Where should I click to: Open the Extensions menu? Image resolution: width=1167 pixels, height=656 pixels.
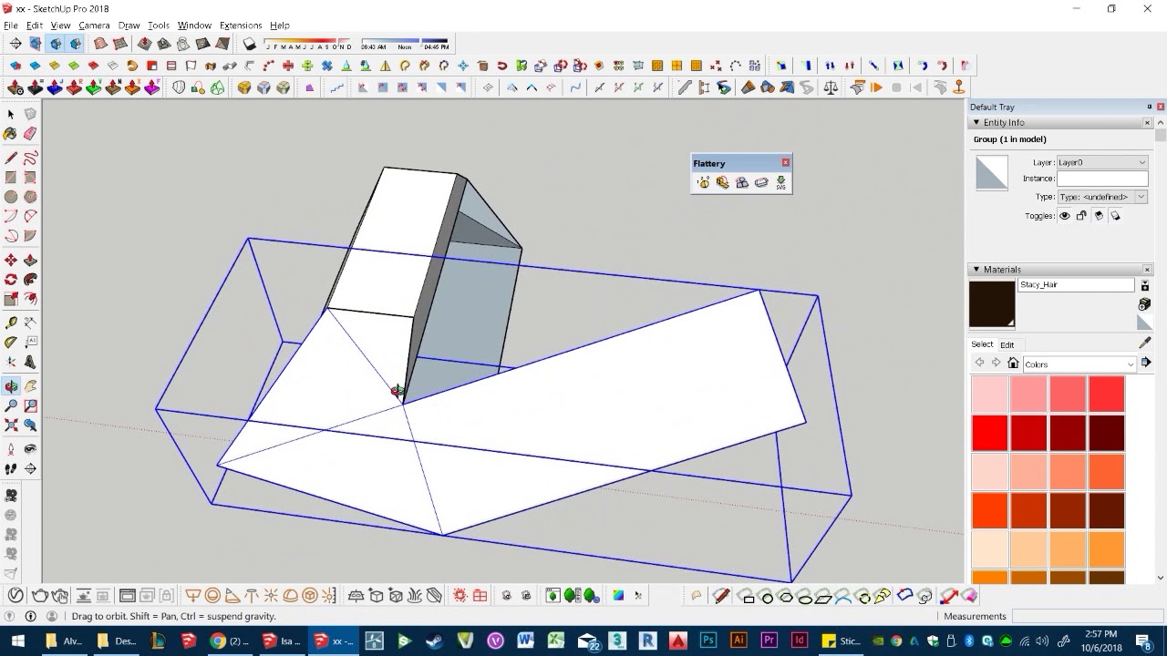(241, 26)
